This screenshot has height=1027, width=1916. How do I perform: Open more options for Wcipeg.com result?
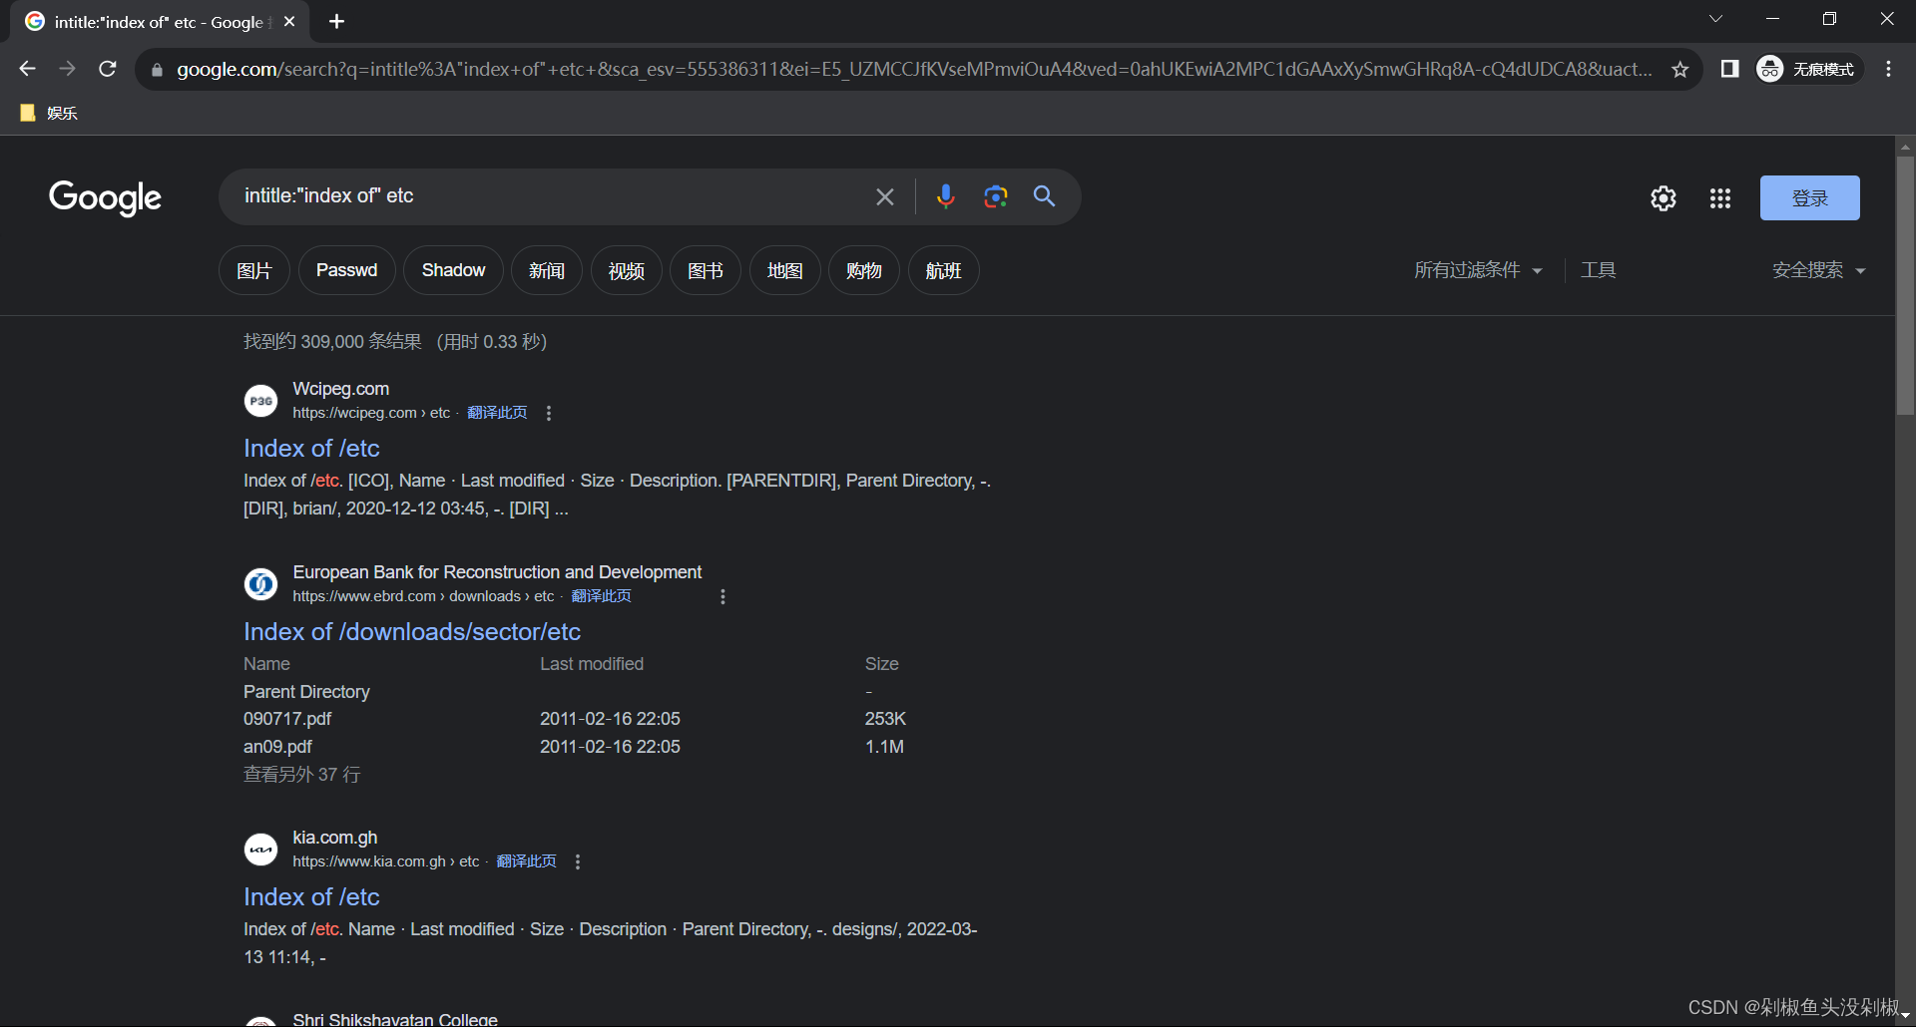[548, 413]
